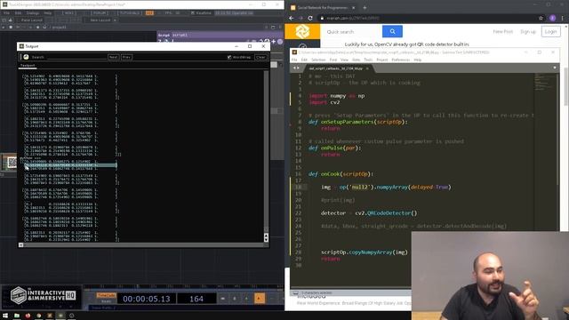Screen dimensions: 569x320
Task: Click the website orange logo icon
Action: 302,32
